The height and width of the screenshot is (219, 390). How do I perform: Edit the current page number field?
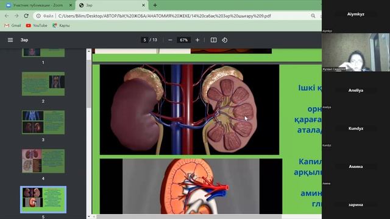coord(144,40)
